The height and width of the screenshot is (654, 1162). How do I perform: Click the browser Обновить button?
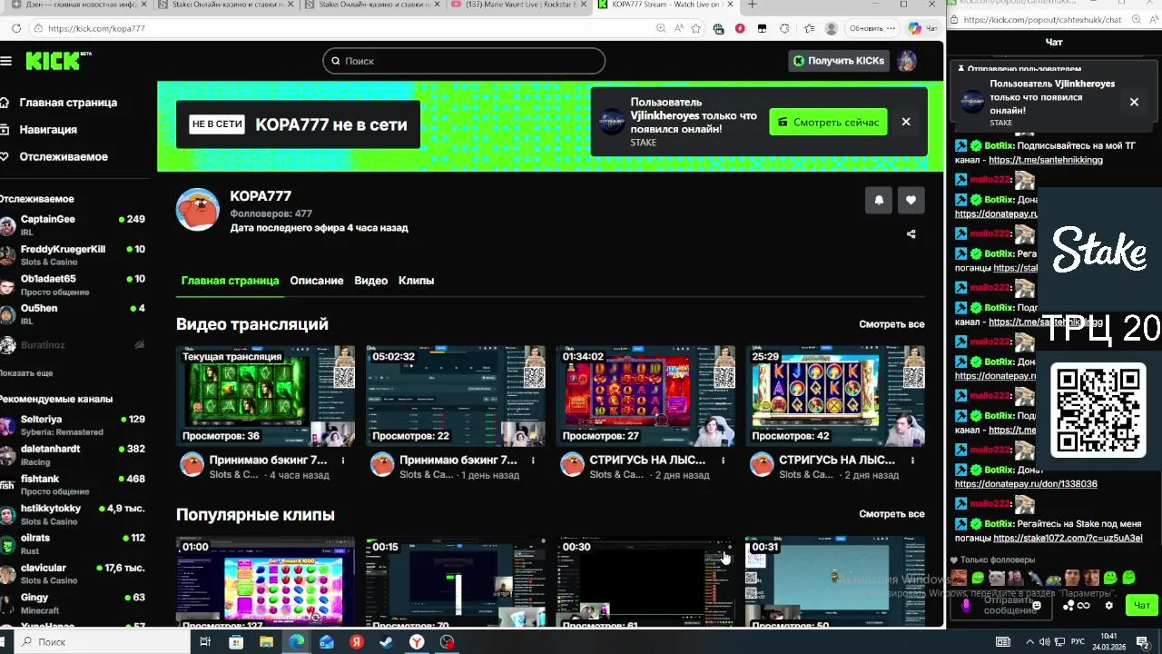pyautogui.click(x=871, y=28)
